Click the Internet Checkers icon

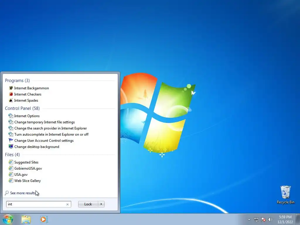click(x=11, y=94)
